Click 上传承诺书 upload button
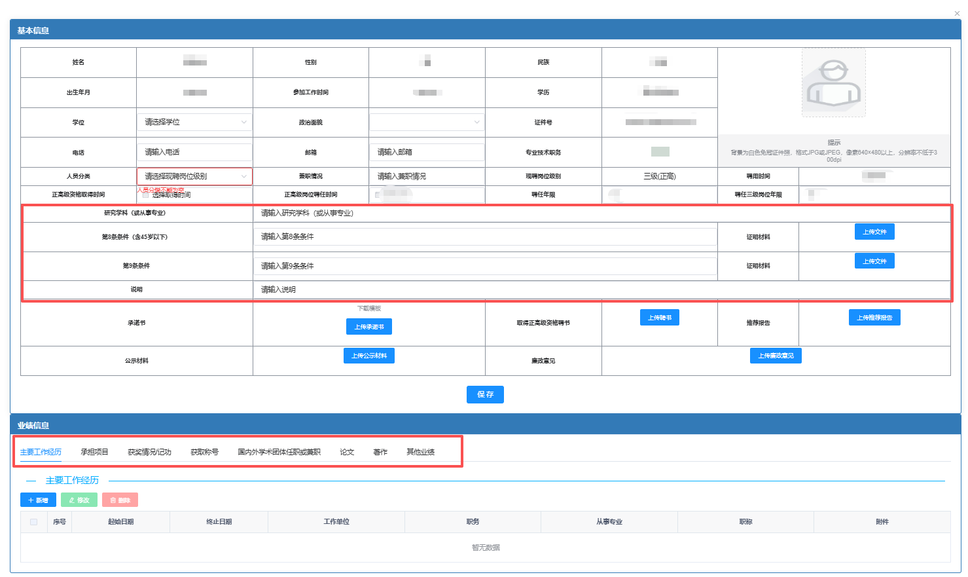The image size is (968, 577). [x=369, y=327]
